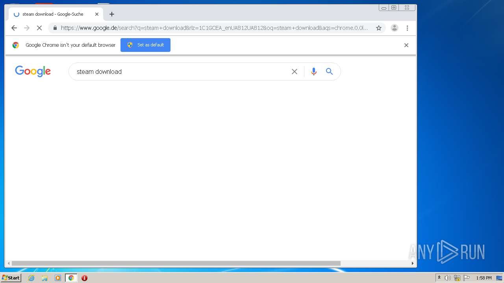
Task: View site security info via padlock icon
Action: click(55, 28)
